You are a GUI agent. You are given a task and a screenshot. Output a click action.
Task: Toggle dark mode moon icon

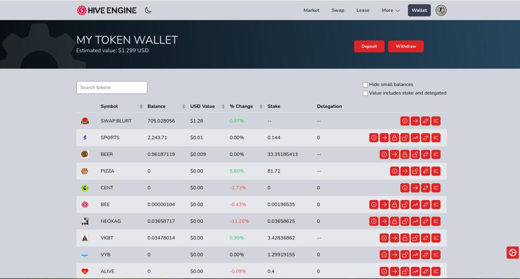coord(148,10)
